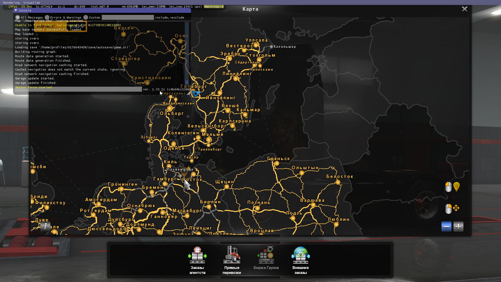Click the blue truck position marker
The image size is (501, 282).
(195, 93)
